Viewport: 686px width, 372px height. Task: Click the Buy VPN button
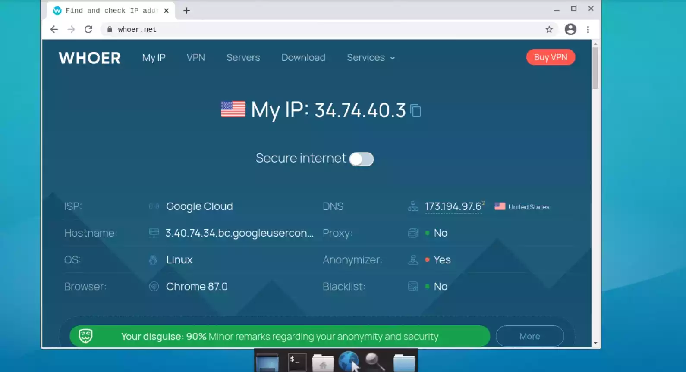[551, 57]
